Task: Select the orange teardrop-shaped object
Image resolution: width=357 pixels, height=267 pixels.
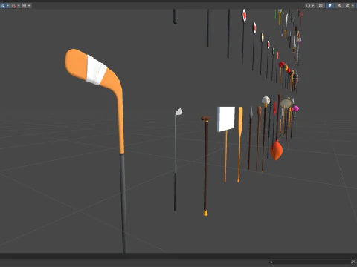Action: click(277, 151)
